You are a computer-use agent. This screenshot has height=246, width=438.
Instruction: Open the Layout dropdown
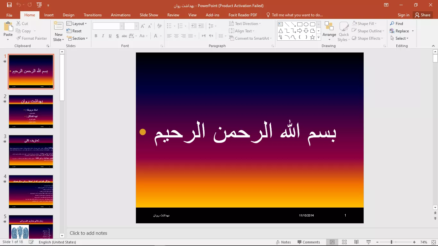(77, 24)
